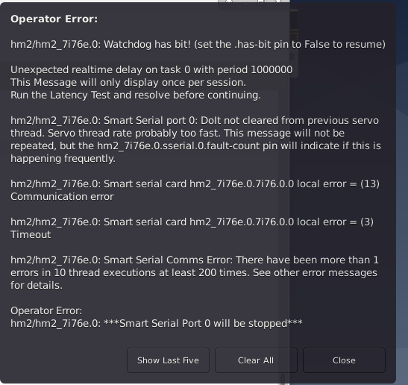Click the Communication error text

(x=62, y=197)
